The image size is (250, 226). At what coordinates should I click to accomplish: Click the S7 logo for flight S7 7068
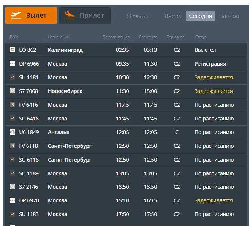(x=13, y=91)
